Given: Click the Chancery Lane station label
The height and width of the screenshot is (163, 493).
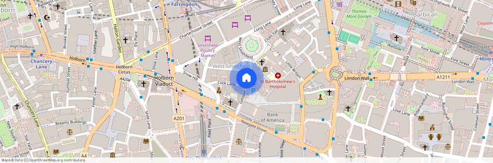Looking at the screenshot, I should 41,64.
